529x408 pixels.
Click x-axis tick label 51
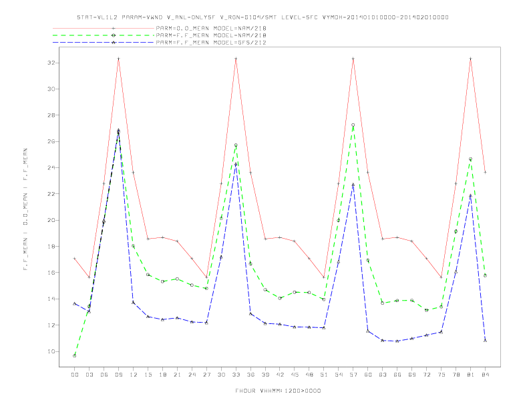[324, 375]
